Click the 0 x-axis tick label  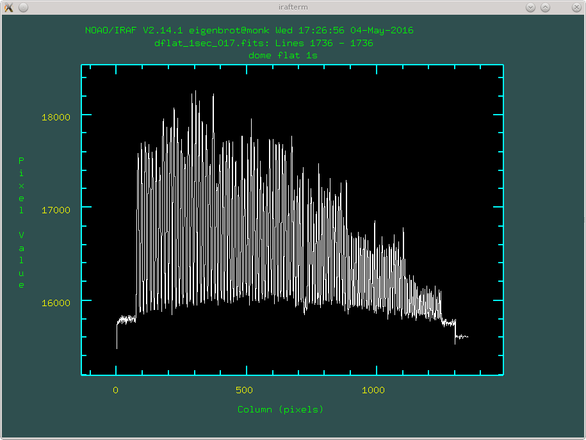click(x=115, y=389)
